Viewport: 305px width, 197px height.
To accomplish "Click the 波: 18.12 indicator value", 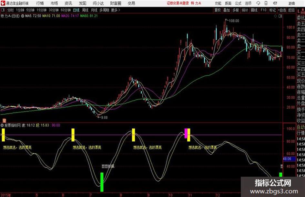I will click(28, 125).
